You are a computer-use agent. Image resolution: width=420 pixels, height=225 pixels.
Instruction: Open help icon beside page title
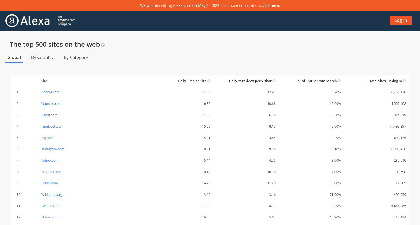coord(103,45)
